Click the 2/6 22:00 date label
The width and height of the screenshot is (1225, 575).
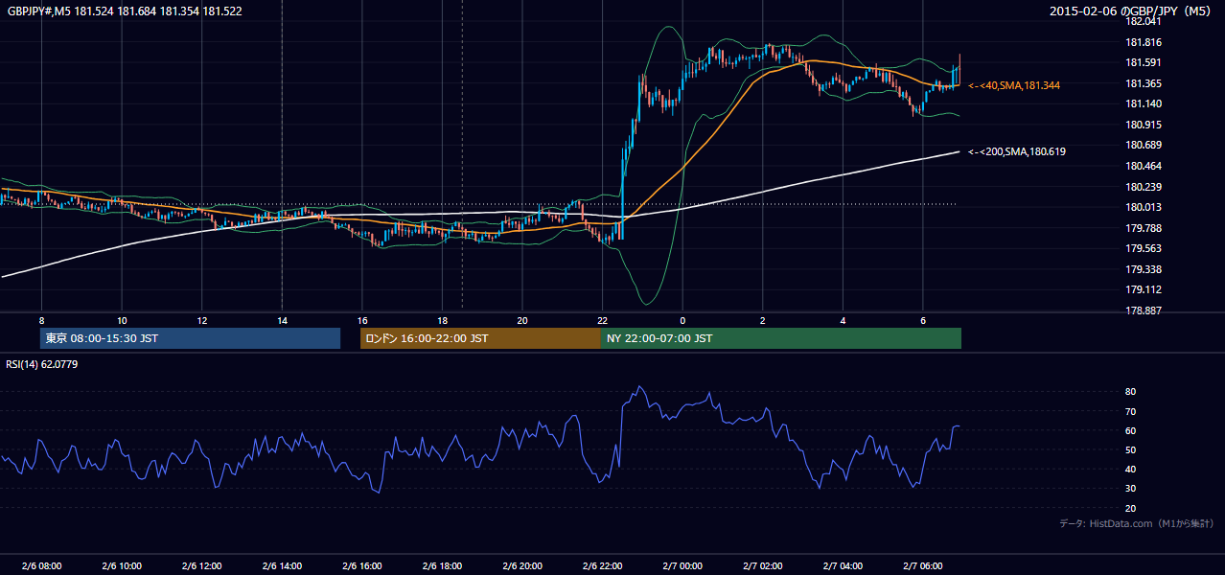pyautogui.click(x=602, y=566)
